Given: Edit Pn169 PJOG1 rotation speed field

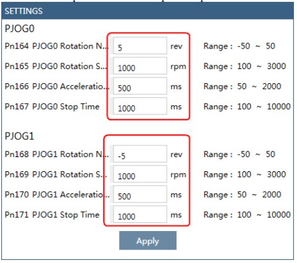Looking at the screenshot, I should point(140,174).
